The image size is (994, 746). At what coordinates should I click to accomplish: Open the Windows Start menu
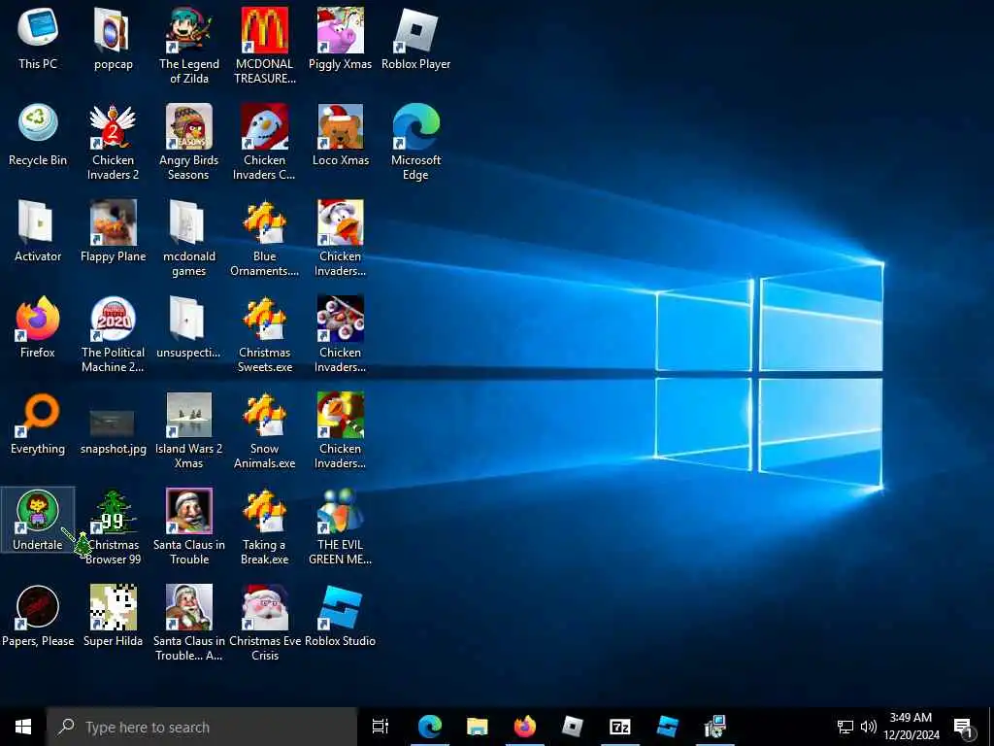click(23, 727)
